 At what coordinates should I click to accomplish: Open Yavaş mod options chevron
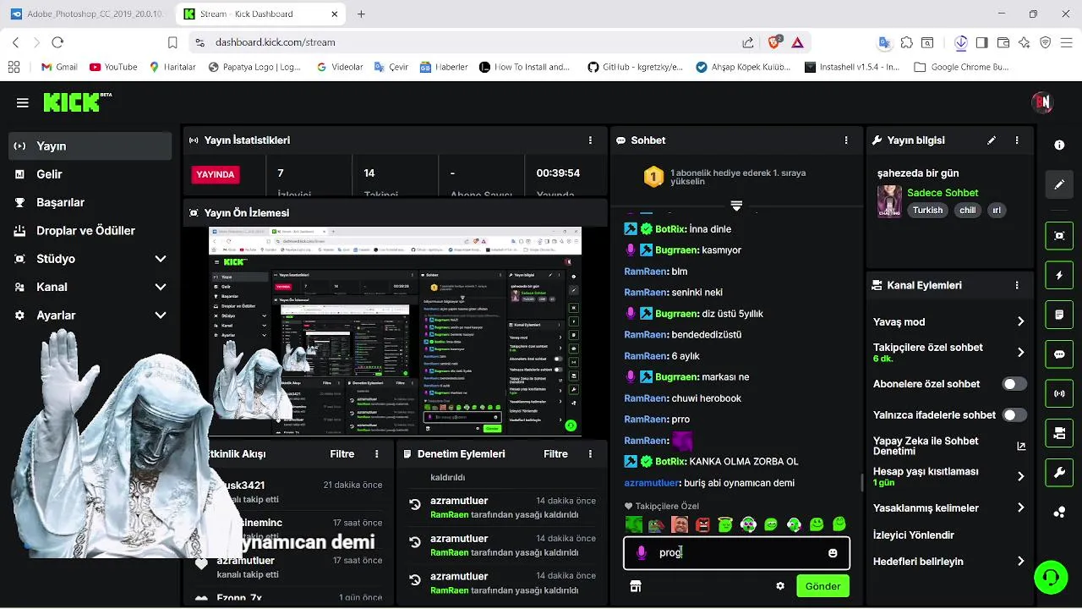point(1020,321)
